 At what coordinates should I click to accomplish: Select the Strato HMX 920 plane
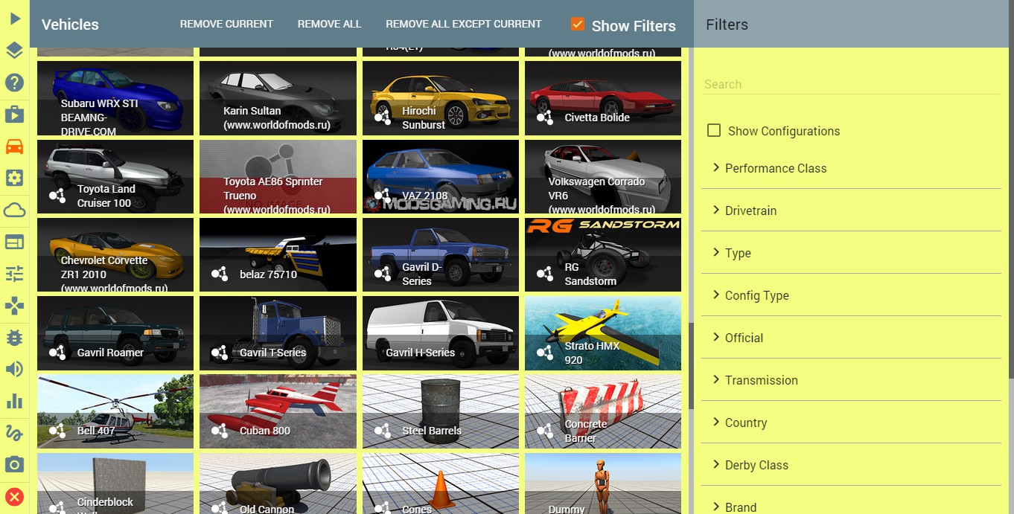click(603, 333)
